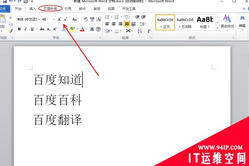Click the Text Effects glowing A icon
The height and width of the screenshot is (166, 249).
pos(64,29)
